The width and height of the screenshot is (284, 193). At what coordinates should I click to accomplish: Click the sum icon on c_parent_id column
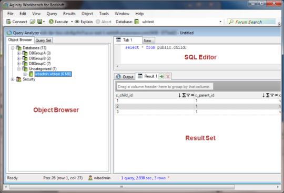coord(268,95)
